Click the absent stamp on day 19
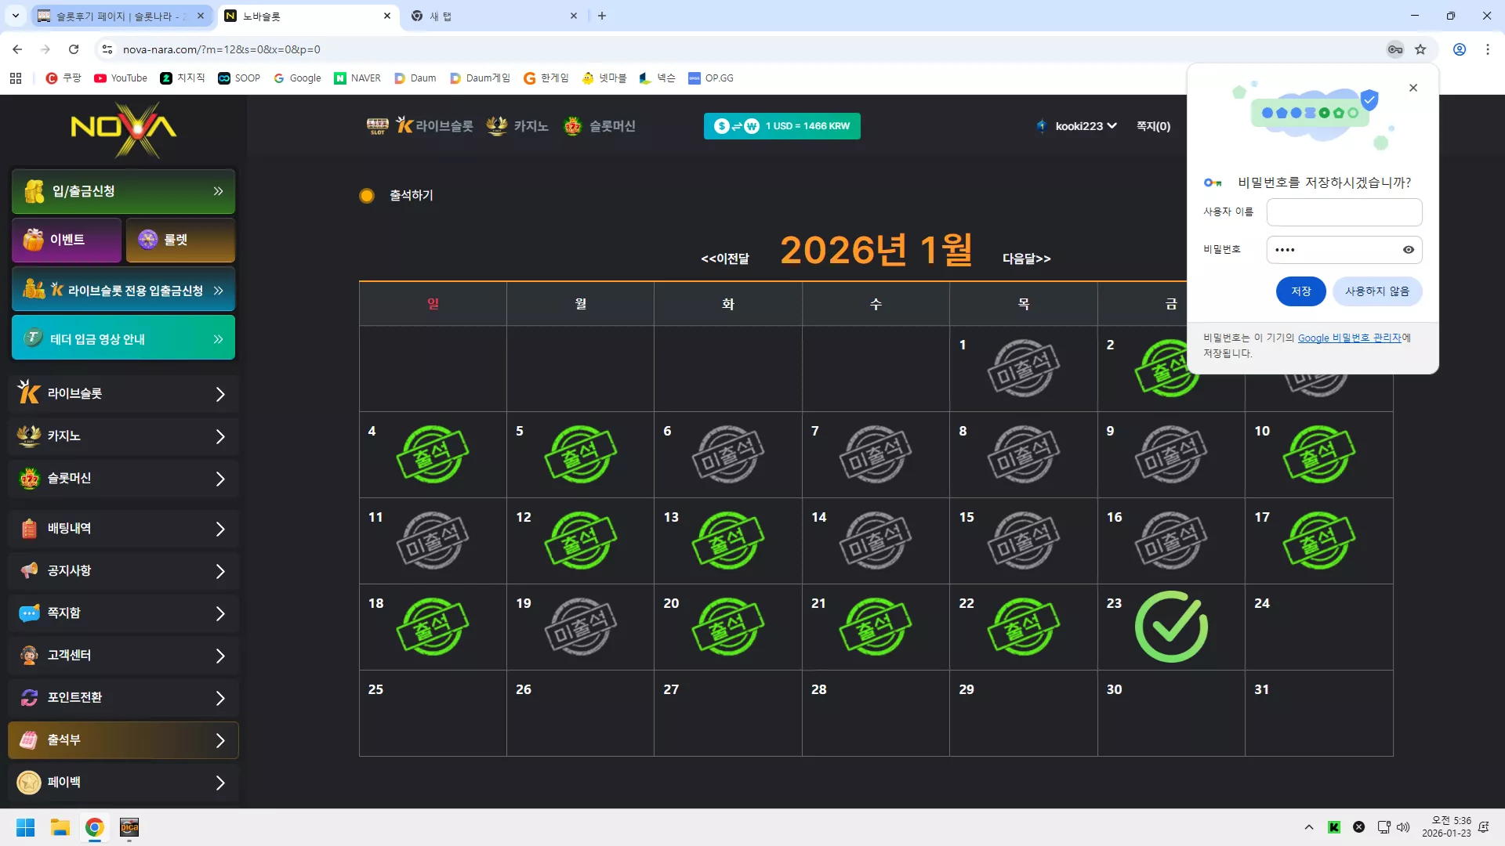 click(581, 627)
